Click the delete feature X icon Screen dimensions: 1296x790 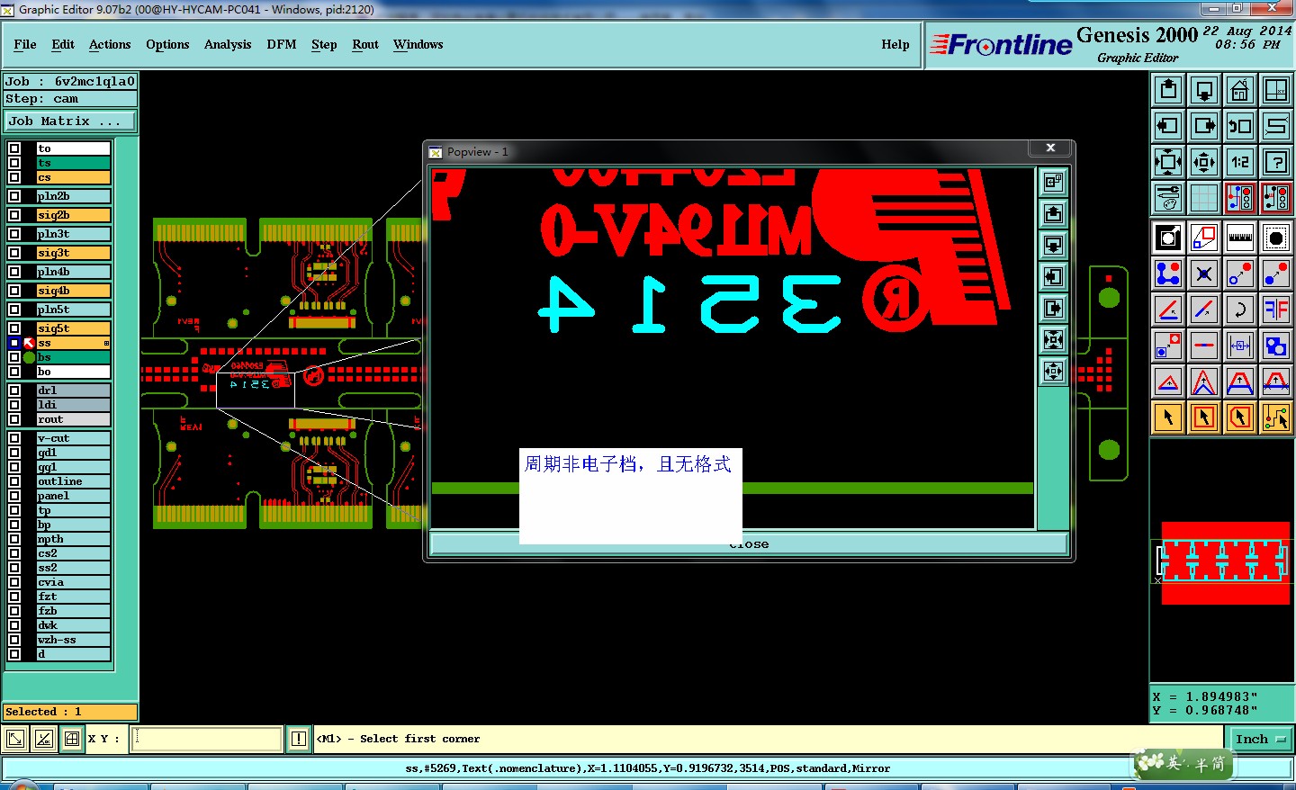[1204, 274]
